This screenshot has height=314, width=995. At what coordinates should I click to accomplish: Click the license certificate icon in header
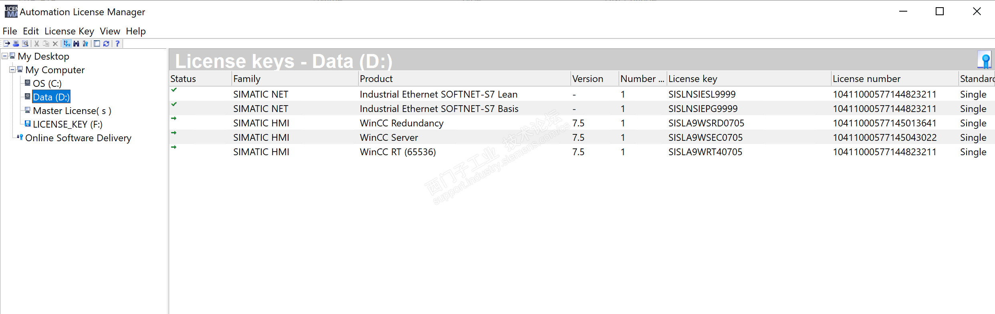coord(985,60)
